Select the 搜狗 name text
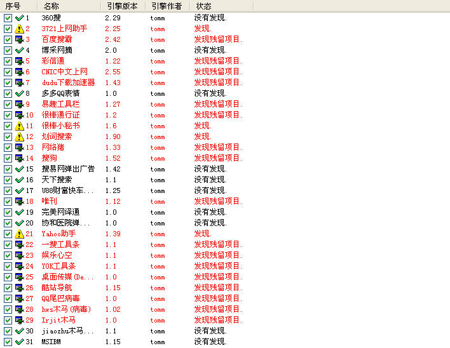 50,158
